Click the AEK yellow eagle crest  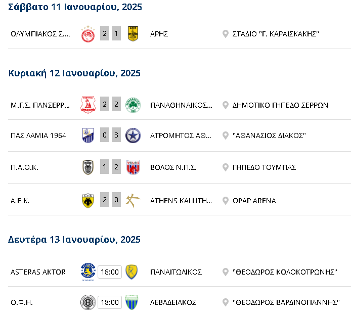(88, 200)
